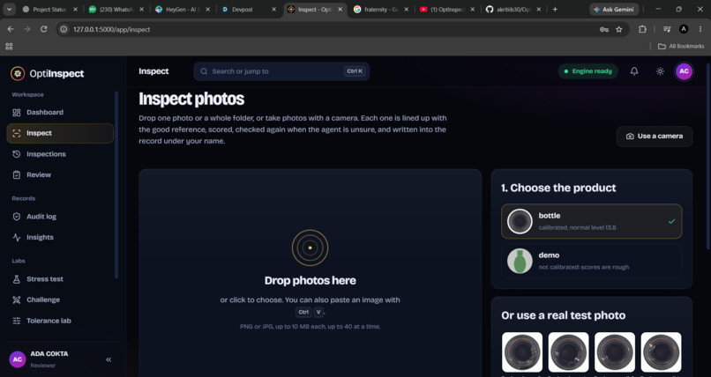Open the AC profile avatar in header
The image size is (711, 377).
[x=684, y=71]
